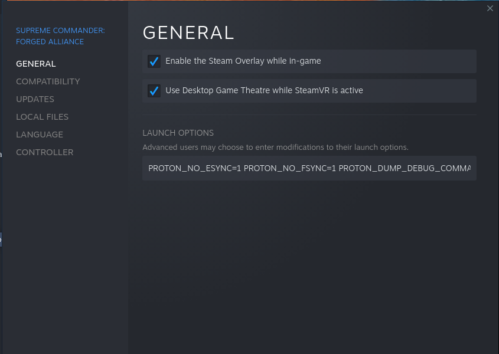This screenshot has width=499, height=354.
Task: Toggle the Steam Overlay checkmark box
Action: pyautogui.click(x=154, y=61)
